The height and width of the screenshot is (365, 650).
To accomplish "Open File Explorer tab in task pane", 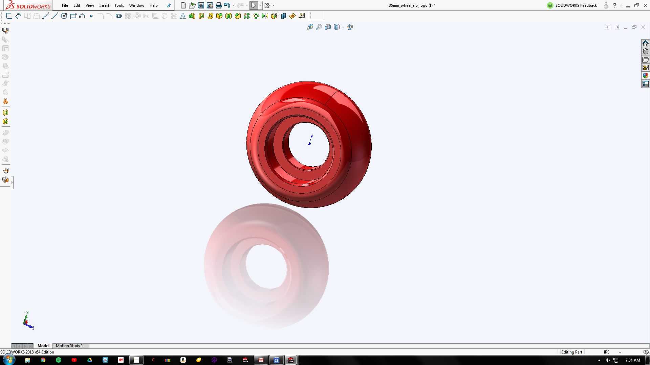I will [646, 60].
